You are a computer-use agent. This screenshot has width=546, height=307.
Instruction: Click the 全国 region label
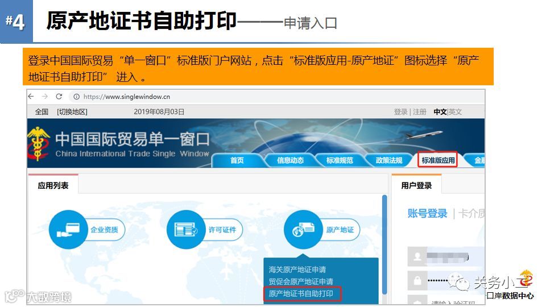(x=42, y=112)
